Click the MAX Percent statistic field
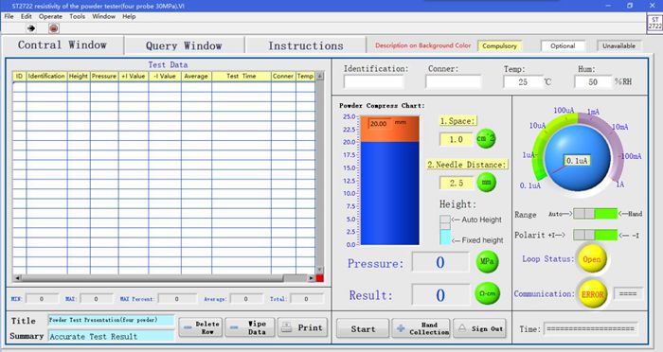This screenshot has height=352, width=663. [x=177, y=299]
